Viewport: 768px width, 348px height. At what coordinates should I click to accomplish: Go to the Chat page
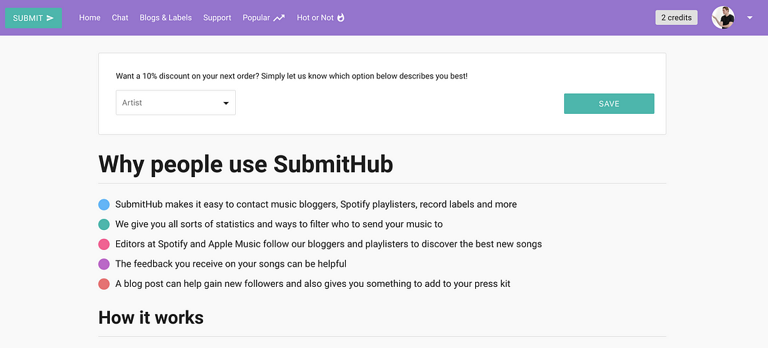[x=120, y=17]
